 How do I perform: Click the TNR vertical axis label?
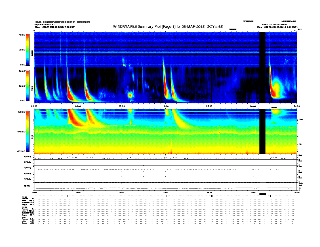[x=32, y=137]
